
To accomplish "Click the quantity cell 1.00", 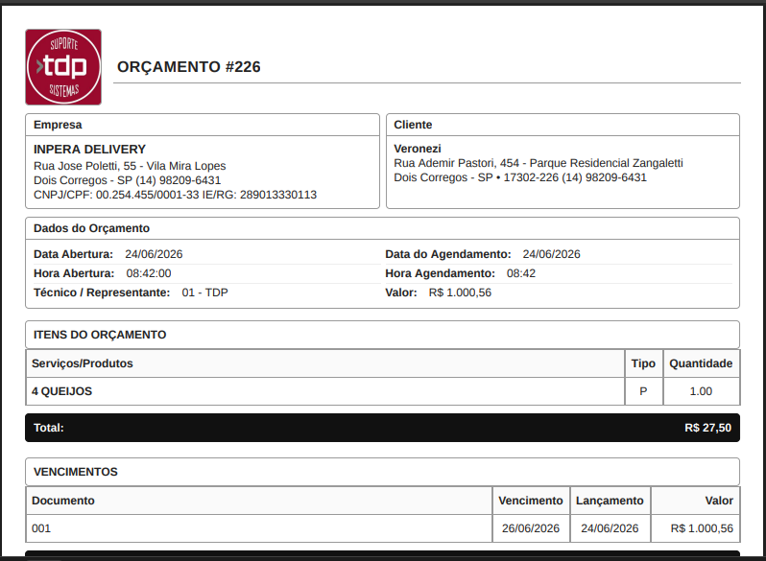I will (x=701, y=391).
